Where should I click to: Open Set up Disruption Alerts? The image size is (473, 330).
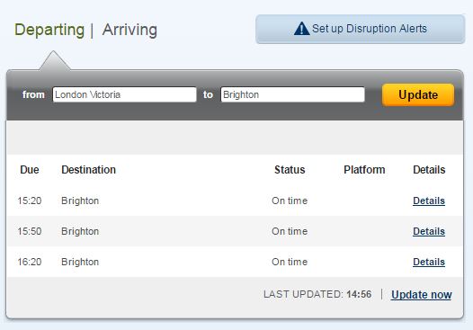click(361, 29)
